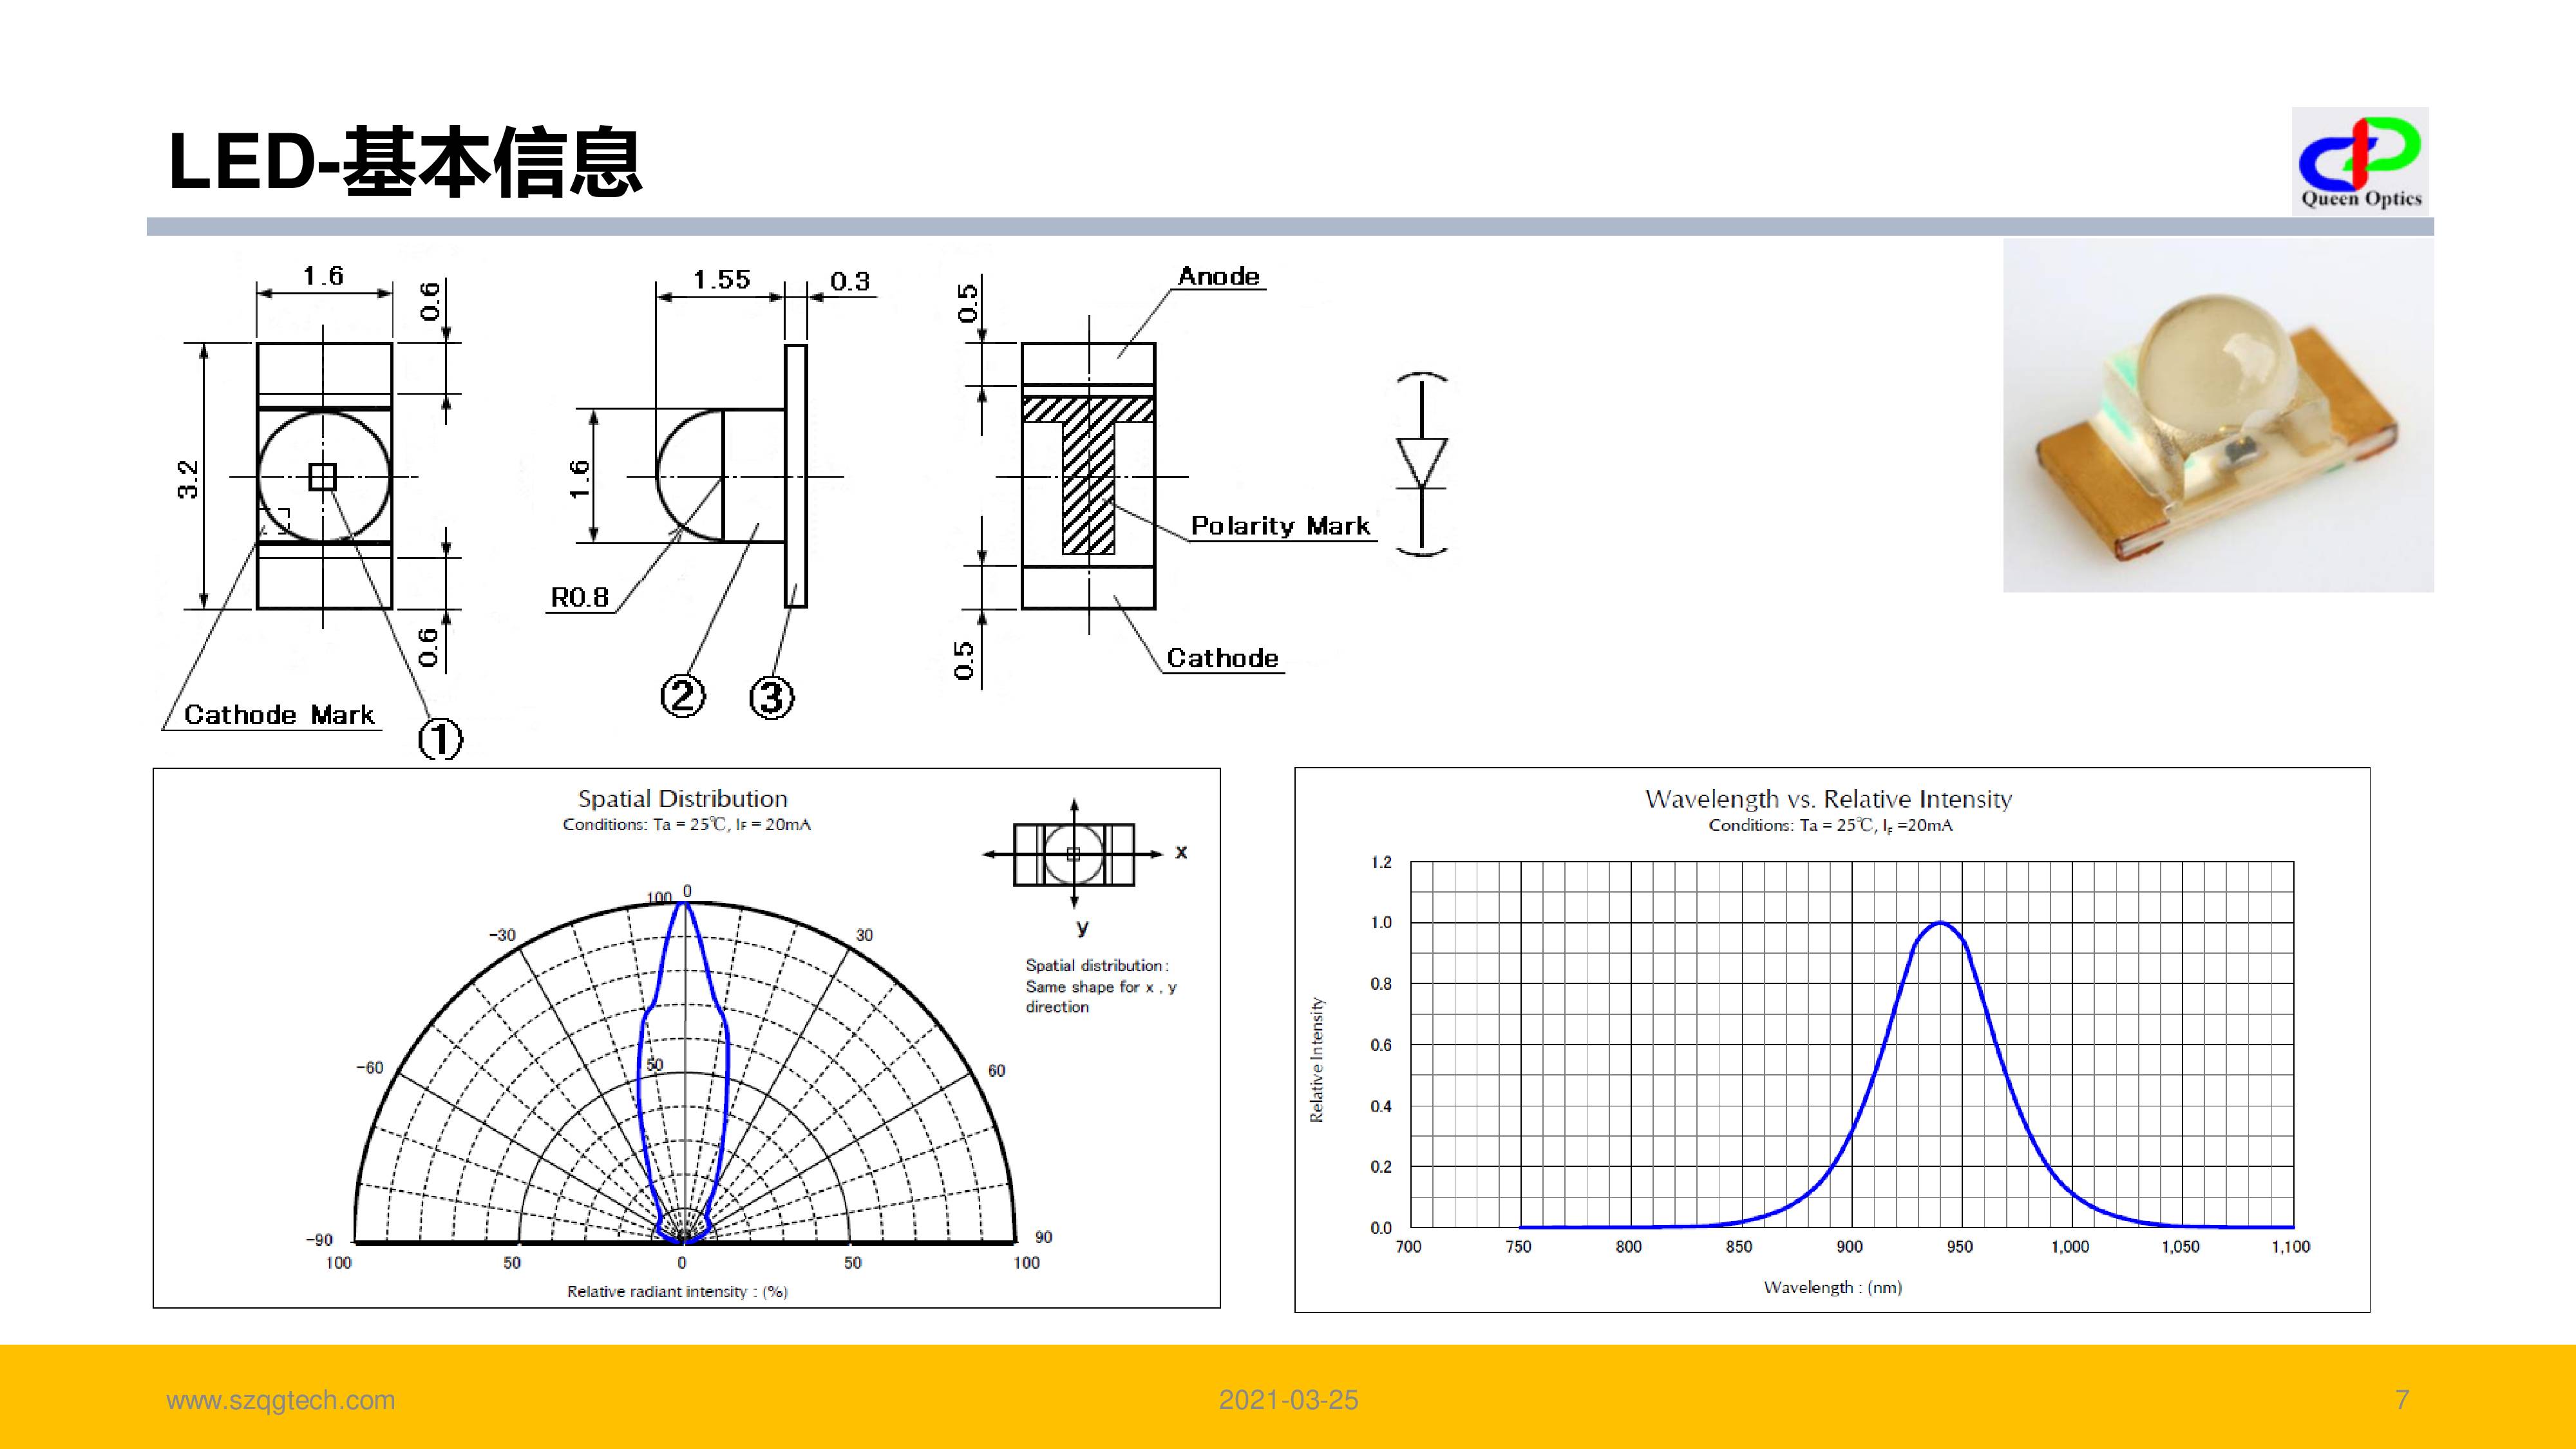Click circled number 1 marker
This screenshot has width=2576, height=1449.
(440, 740)
